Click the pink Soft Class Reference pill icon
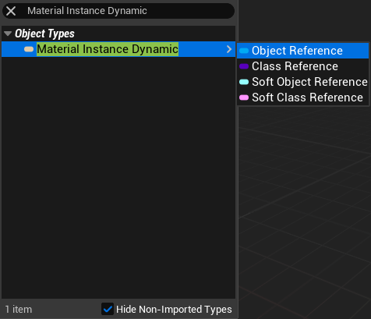The height and width of the screenshot is (319, 371). 244,97
